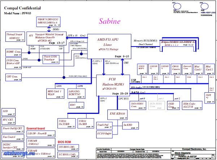Click the VRAM 512M/1G/2G box
Viewport: 217px width, 160px height.
48,22
